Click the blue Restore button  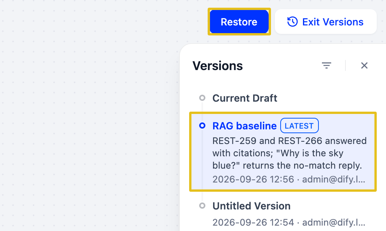(x=239, y=22)
